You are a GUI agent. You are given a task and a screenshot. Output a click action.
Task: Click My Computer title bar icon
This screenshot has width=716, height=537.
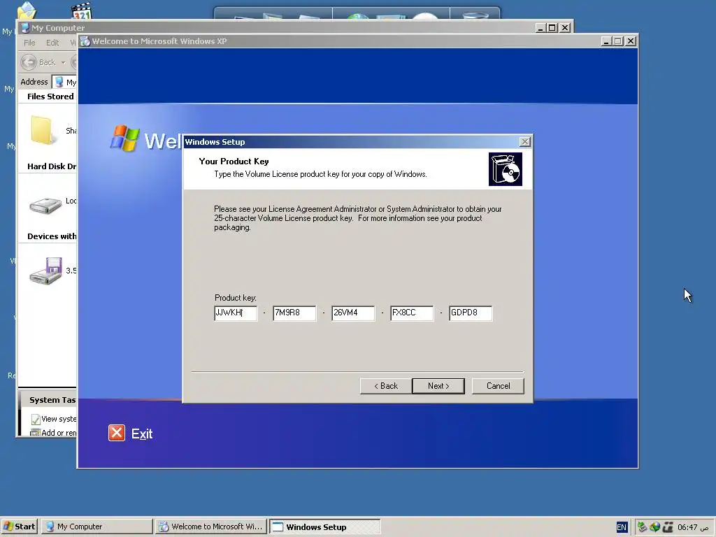(26, 28)
